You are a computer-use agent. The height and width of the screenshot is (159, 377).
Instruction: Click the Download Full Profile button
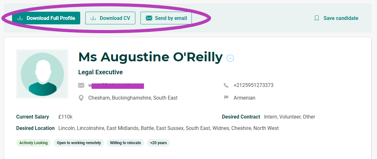[x=46, y=18]
